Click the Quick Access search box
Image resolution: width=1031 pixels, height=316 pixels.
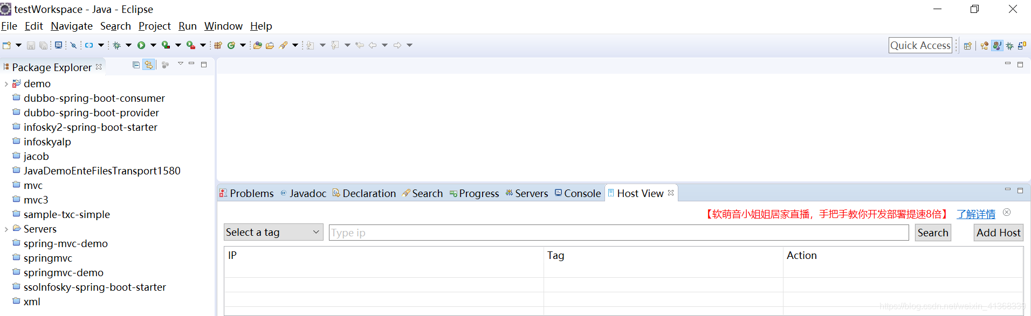pyautogui.click(x=920, y=45)
